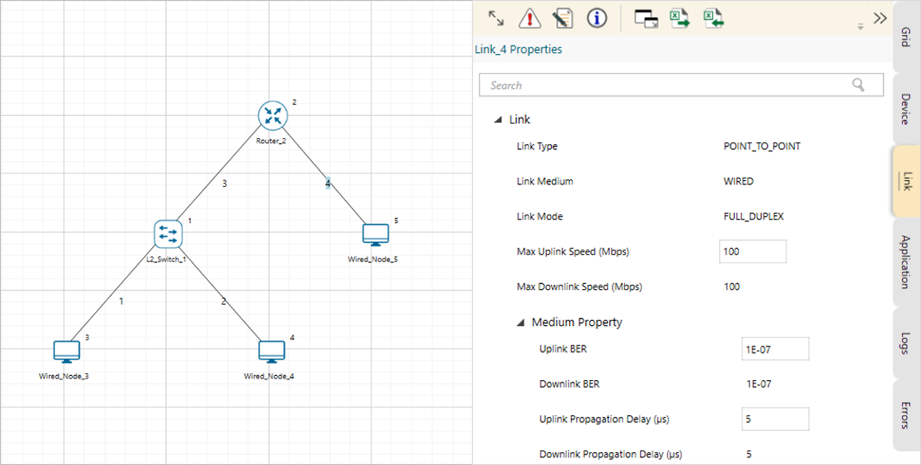This screenshot has width=921, height=465.
Task: Open the blue information icon
Action: 597,19
